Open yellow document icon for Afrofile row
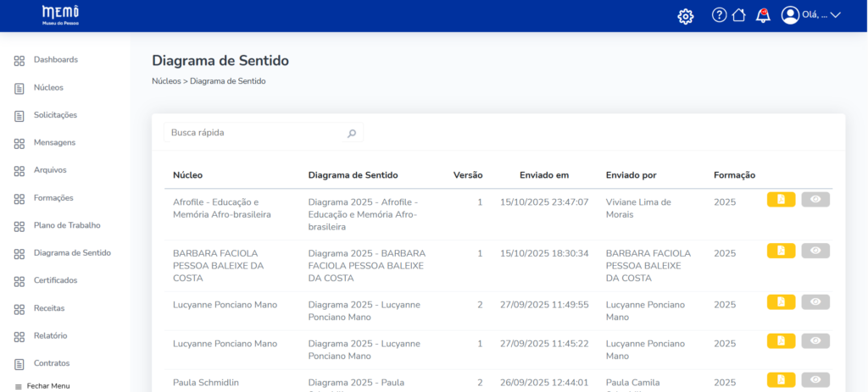 pyautogui.click(x=781, y=200)
